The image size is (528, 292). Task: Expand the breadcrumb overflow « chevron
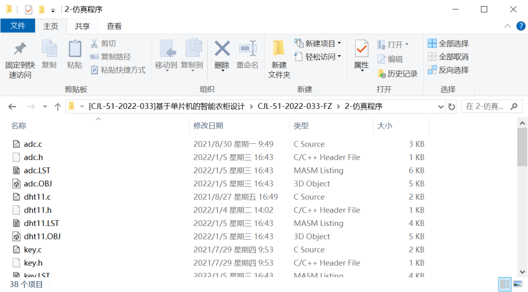point(82,107)
